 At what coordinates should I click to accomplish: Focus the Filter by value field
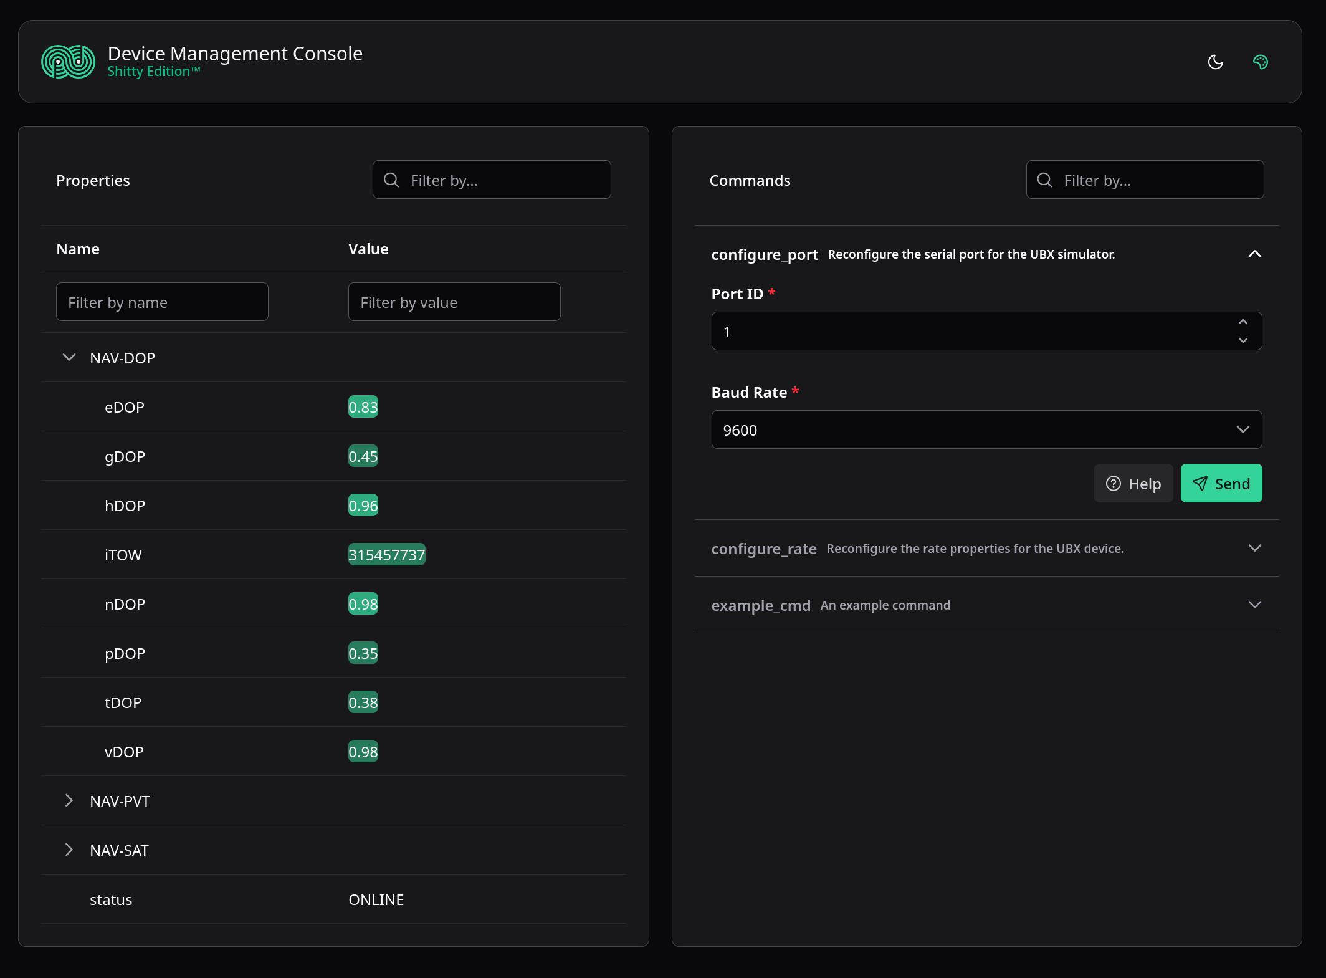pyautogui.click(x=454, y=302)
